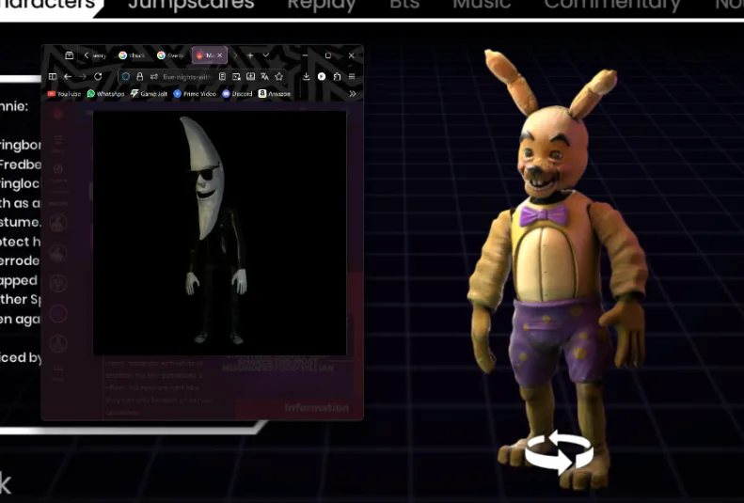This screenshot has width=744, height=503.
Task: Reload the current browser page
Action: click(x=98, y=76)
